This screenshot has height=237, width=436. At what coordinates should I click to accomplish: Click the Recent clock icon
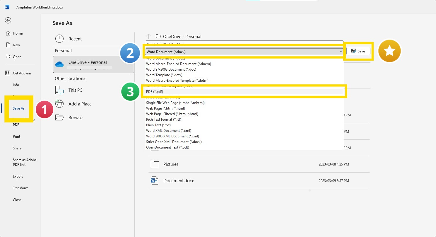(59, 39)
